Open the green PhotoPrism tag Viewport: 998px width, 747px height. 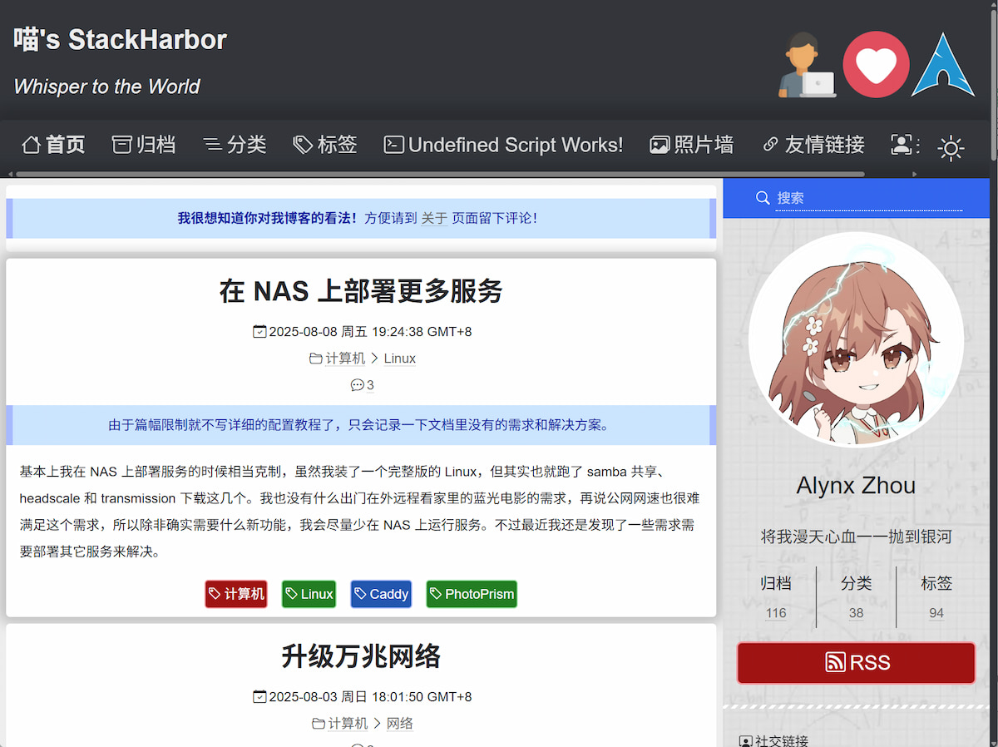coord(471,593)
